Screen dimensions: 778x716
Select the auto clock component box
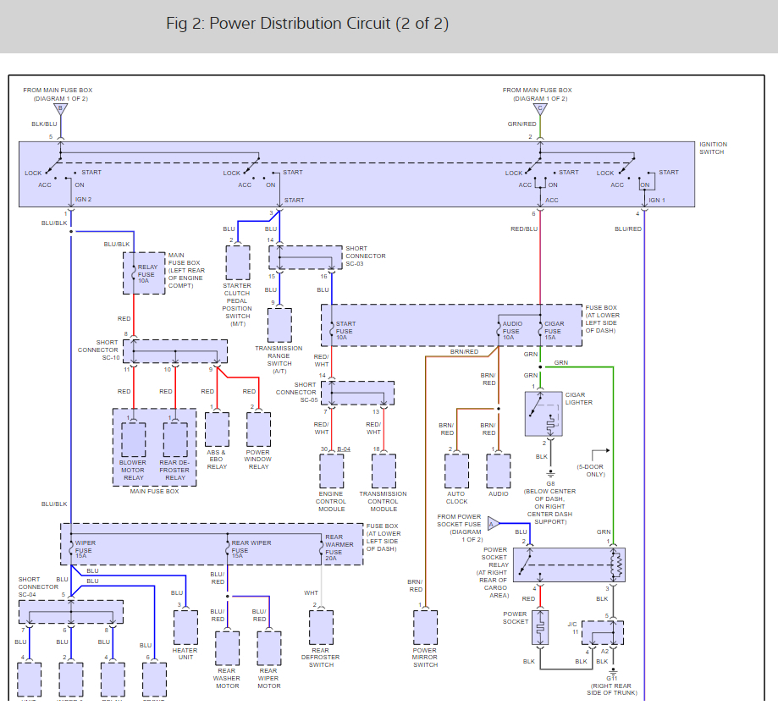[456, 470]
